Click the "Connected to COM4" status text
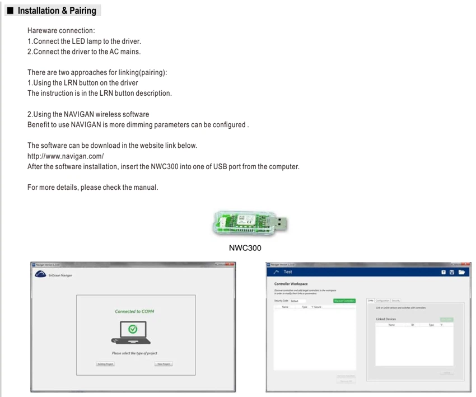Viewport: 476px width, 397px height. pyautogui.click(x=134, y=311)
